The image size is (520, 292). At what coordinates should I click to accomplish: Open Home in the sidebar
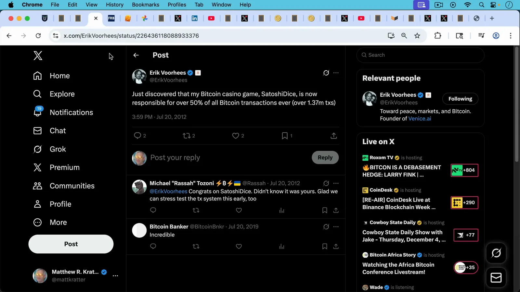[52, 76]
